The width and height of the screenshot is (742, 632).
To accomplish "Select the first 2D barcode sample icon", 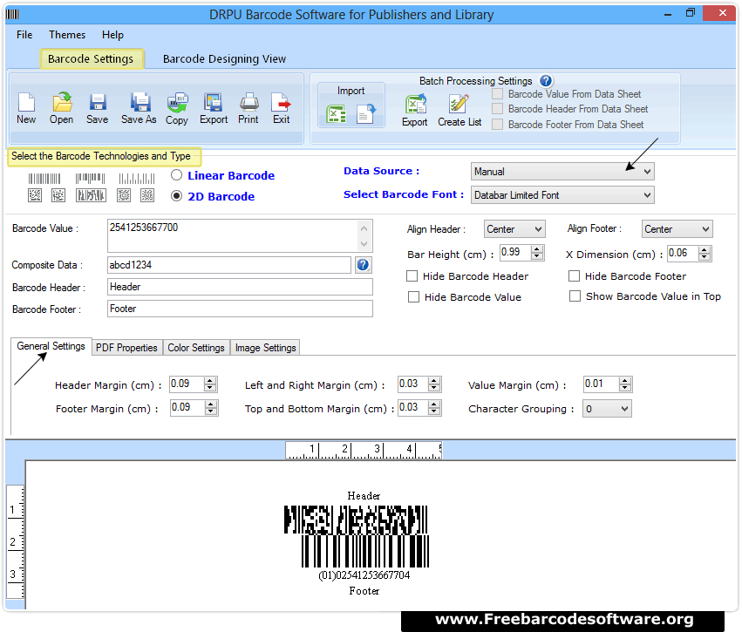I will click(35, 195).
